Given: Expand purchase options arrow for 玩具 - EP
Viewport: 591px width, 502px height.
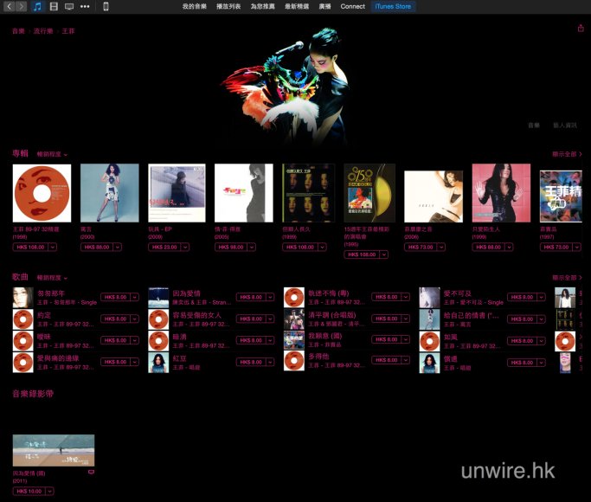Looking at the screenshot, I should pos(185,248).
